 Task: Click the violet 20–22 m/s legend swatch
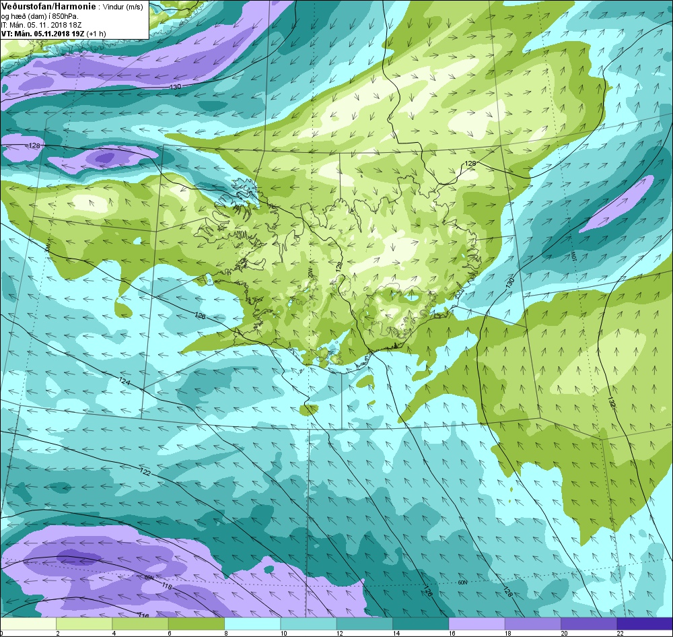(x=588, y=624)
